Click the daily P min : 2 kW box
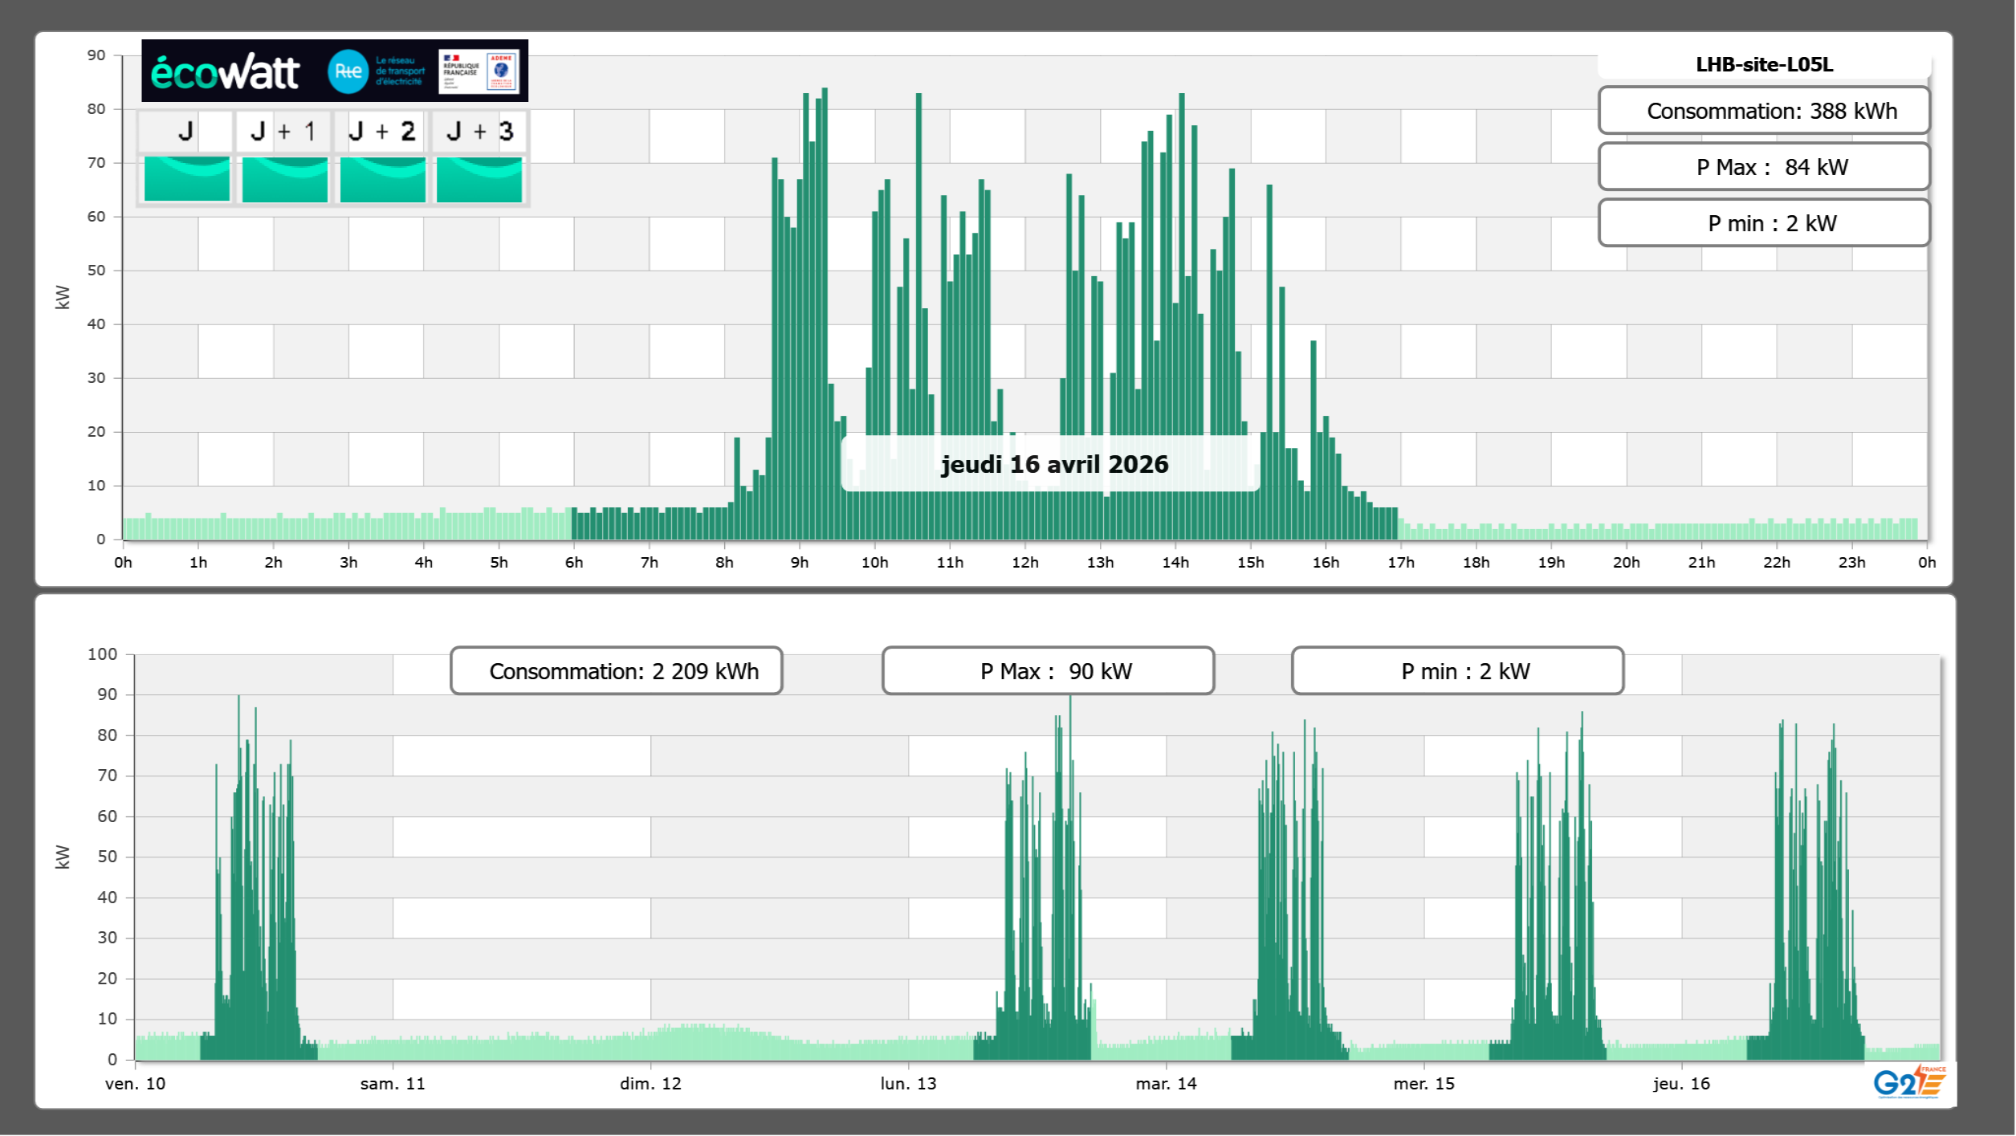 click(1764, 223)
